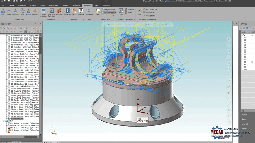Select the Design machine type icon

[x=35, y=12]
